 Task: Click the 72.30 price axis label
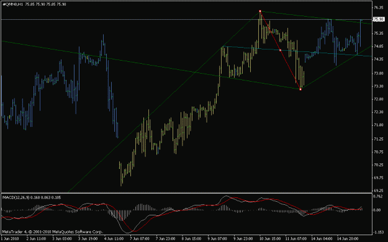(379, 112)
